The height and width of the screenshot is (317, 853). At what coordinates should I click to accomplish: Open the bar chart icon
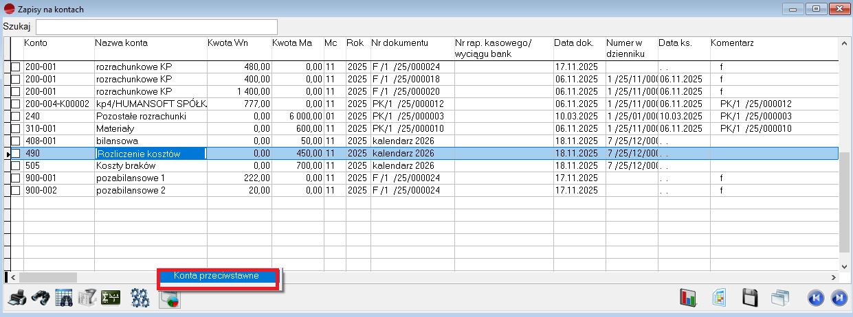[x=688, y=298]
